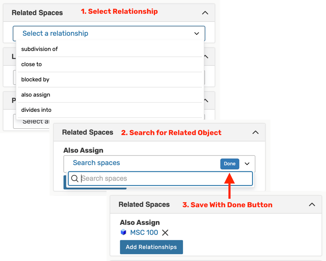Collapse the Related Spaces panel in step 3
This screenshot has height=261, width=326.
coord(312,204)
